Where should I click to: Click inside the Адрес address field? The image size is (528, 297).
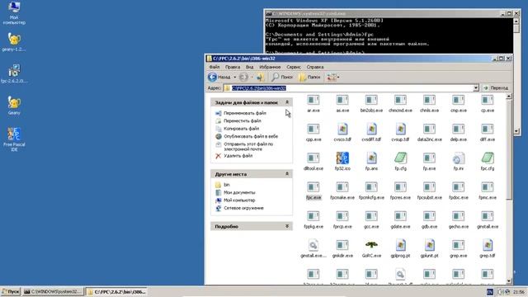tap(348, 88)
